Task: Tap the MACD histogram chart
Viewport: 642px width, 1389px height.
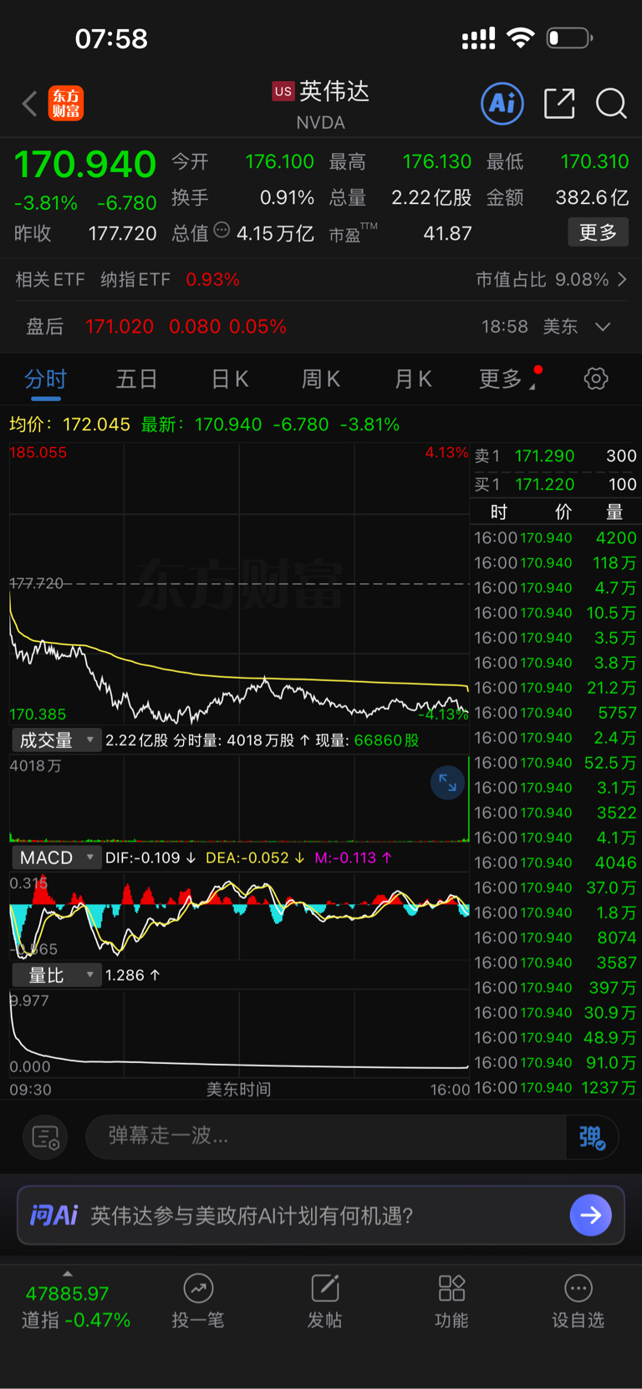Action: (239, 917)
